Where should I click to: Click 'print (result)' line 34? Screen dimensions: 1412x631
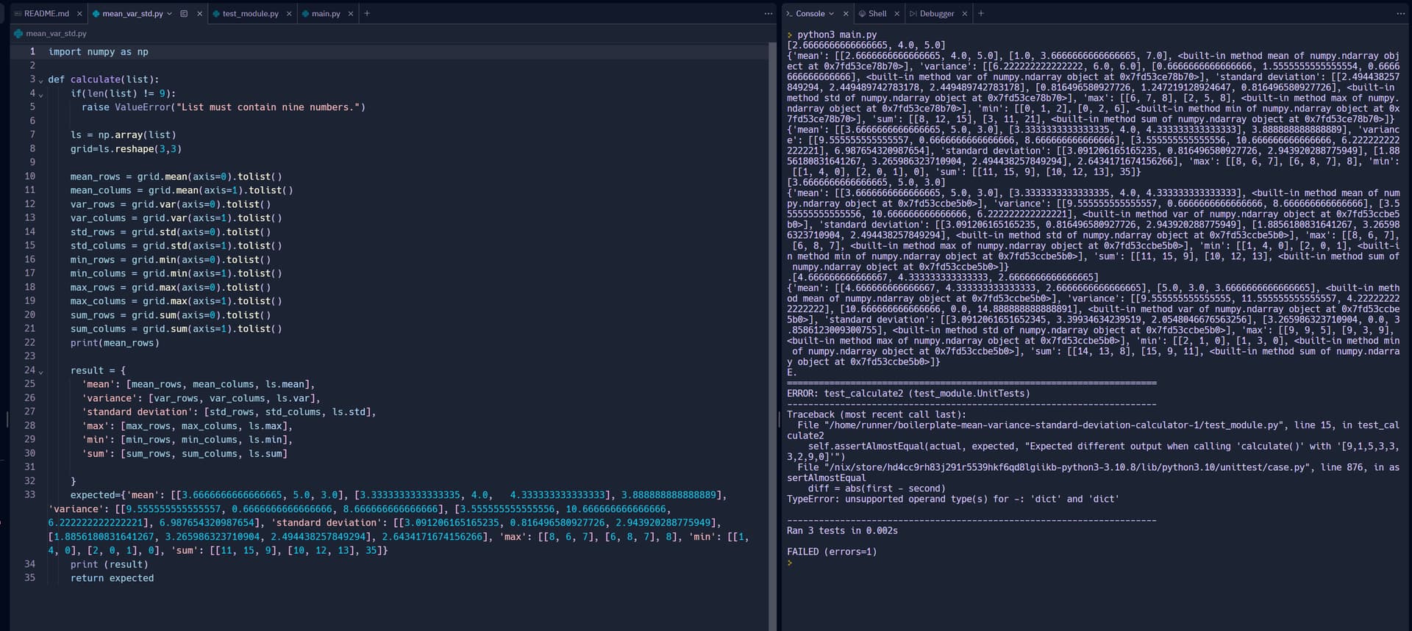coord(109,564)
